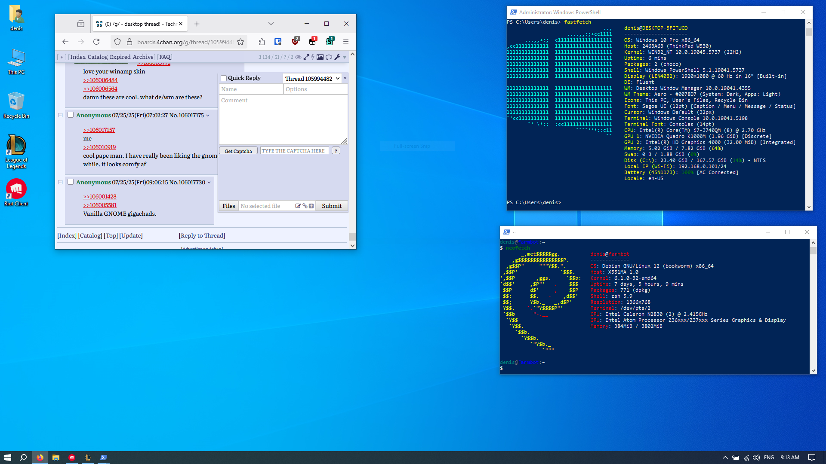This screenshot has height=464, width=826.
Task: Collapse post 106017175 with minus toggle
Action: 60,115
